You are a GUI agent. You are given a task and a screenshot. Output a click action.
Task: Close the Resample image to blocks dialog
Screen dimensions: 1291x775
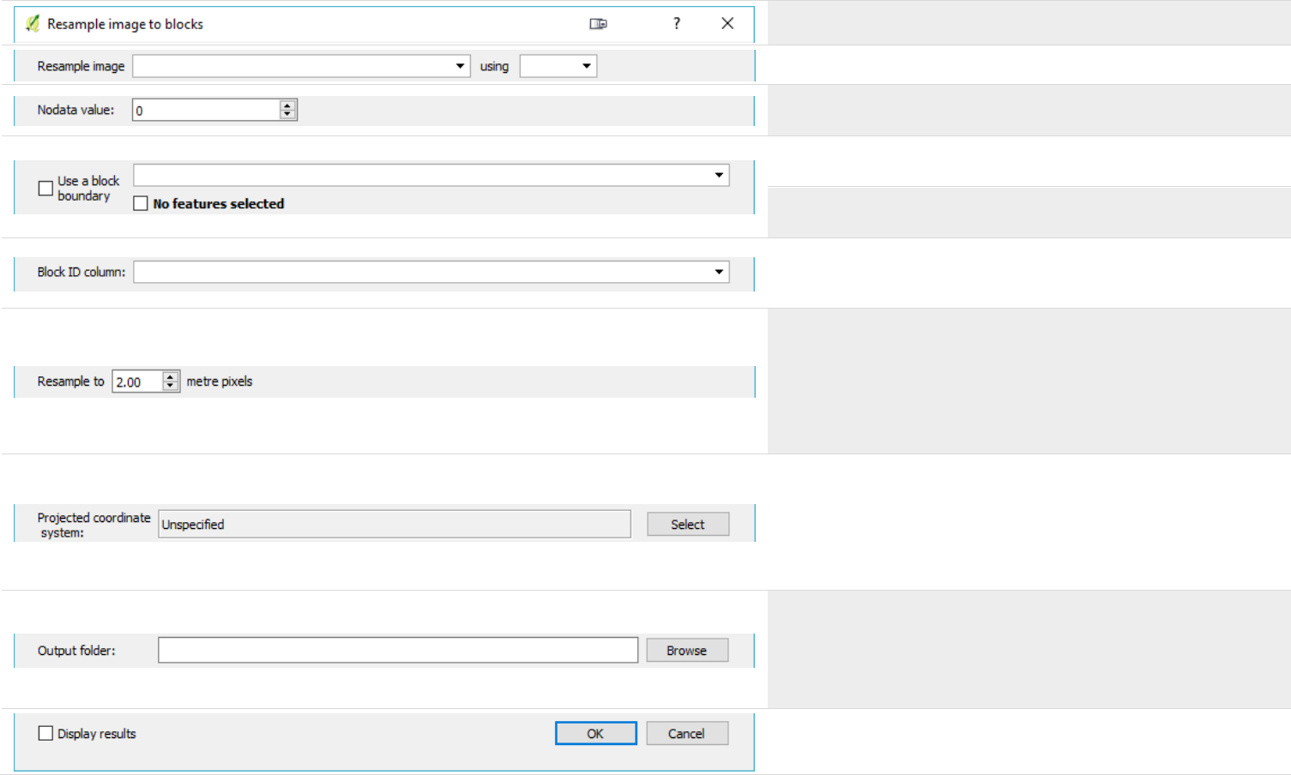(727, 24)
